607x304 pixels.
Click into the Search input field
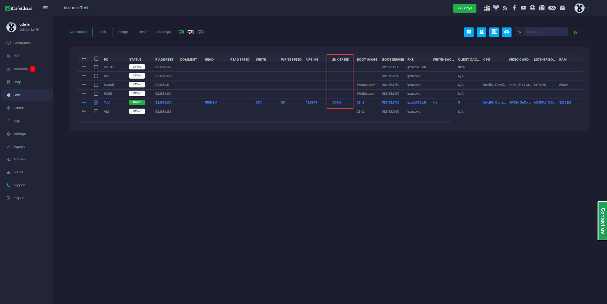click(546, 32)
